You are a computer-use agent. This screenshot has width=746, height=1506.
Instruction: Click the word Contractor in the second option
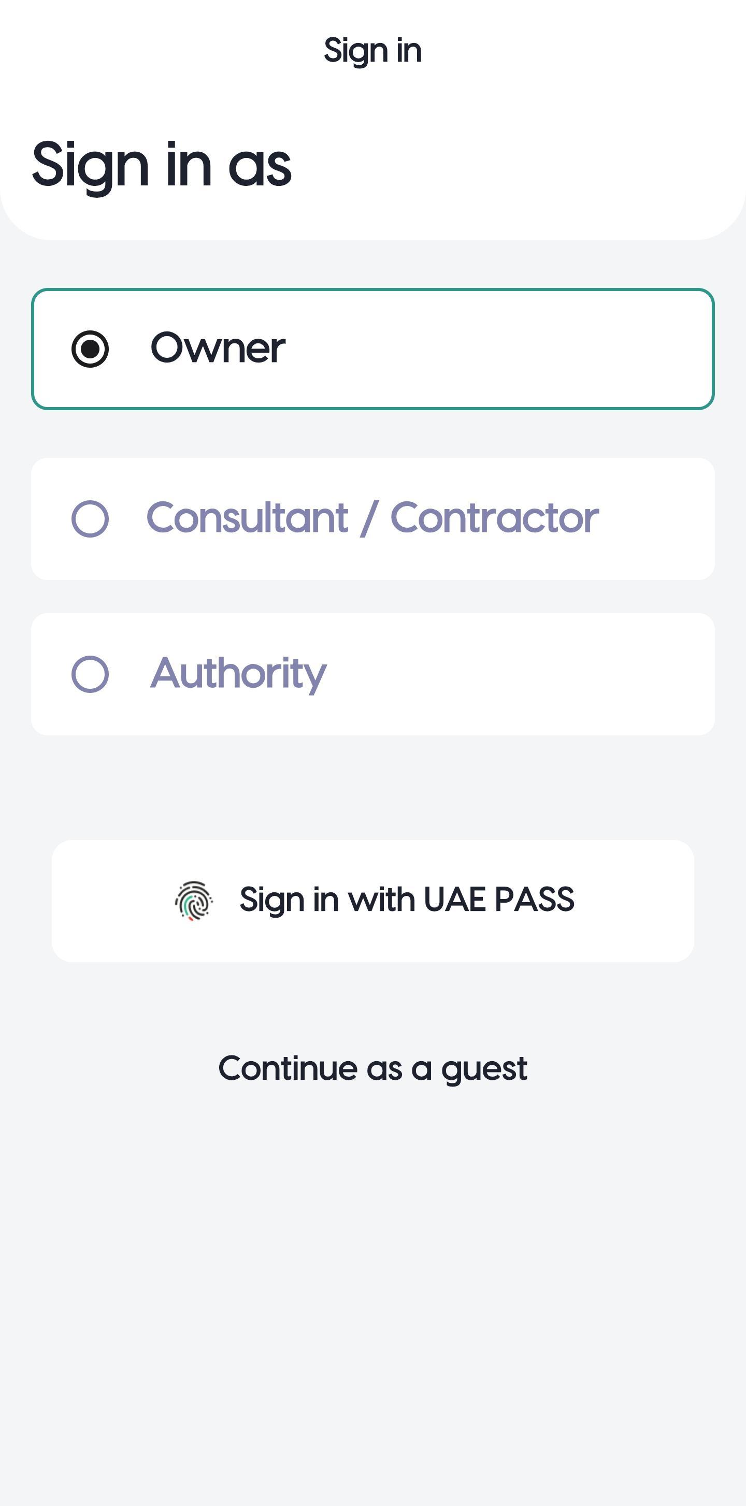495,517
